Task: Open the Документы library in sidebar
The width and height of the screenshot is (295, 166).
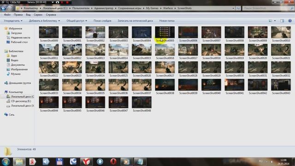Action: pos(18,65)
